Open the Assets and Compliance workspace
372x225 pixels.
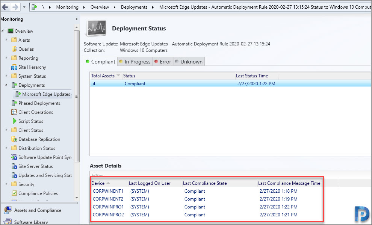pos(38,210)
